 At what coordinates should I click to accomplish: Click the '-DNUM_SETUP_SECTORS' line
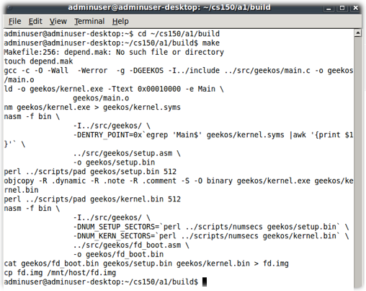211,227
